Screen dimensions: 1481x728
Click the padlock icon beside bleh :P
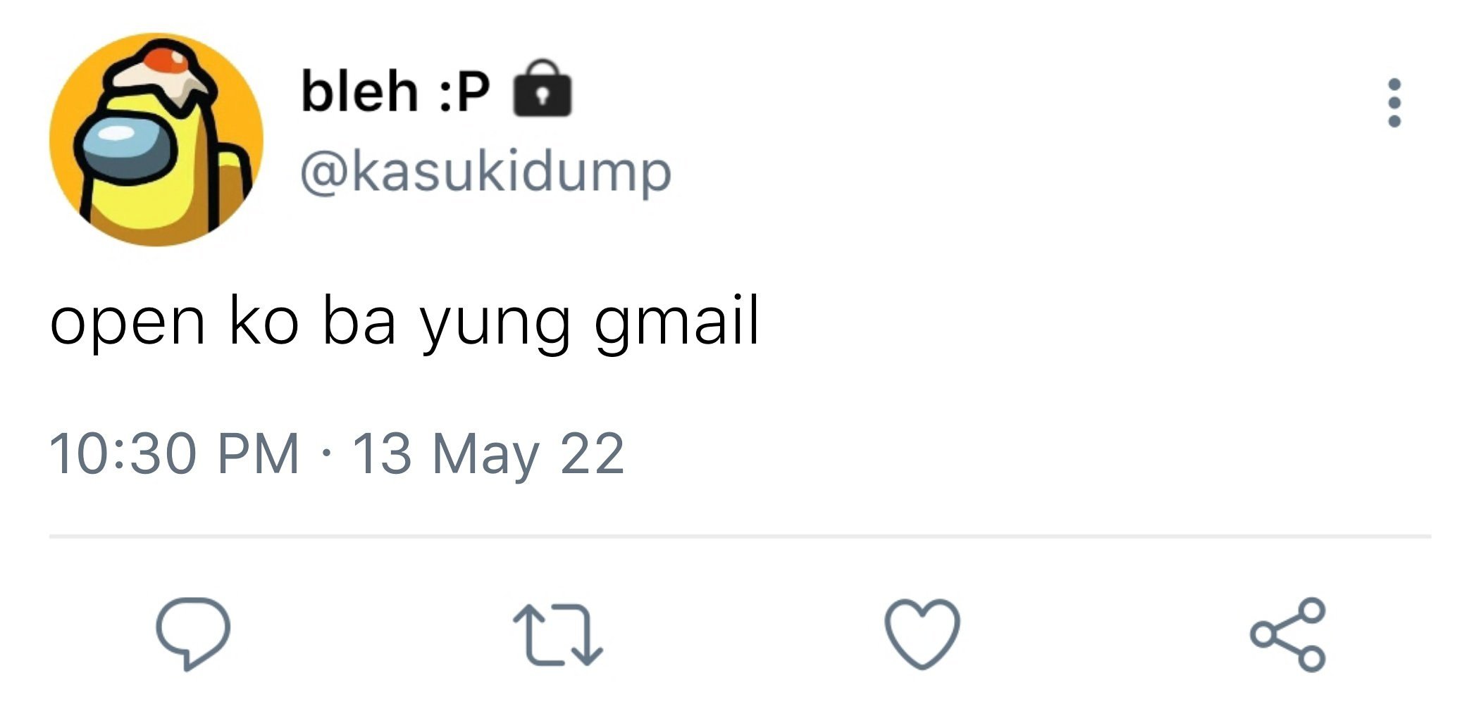(x=542, y=89)
